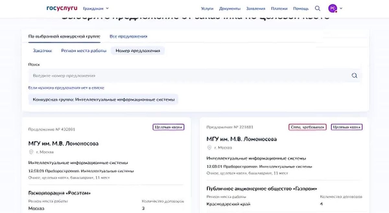Click Публичное акционерное общество «Газпром» text
Screen dimensions: 389x213
(262, 188)
